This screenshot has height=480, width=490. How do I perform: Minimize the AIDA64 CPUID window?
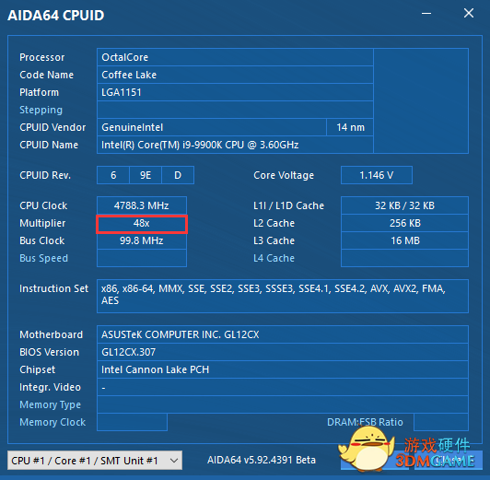[426, 14]
